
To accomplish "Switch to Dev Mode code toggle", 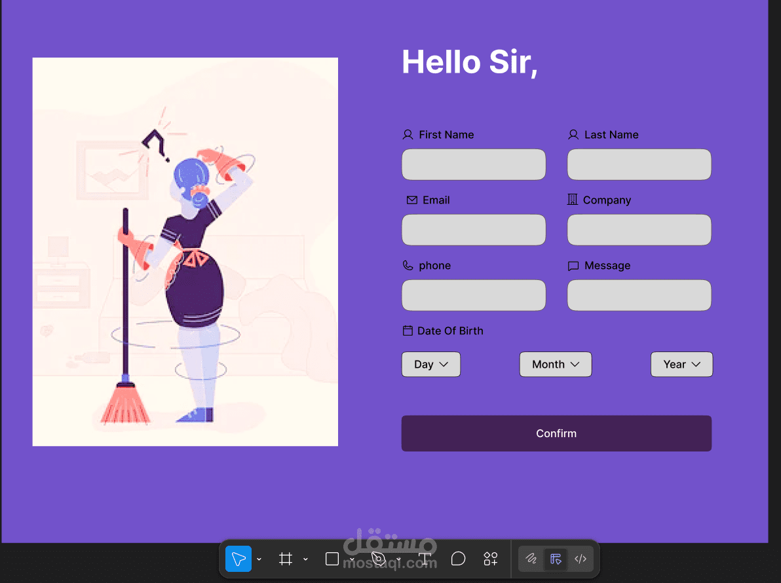I will [581, 559].
